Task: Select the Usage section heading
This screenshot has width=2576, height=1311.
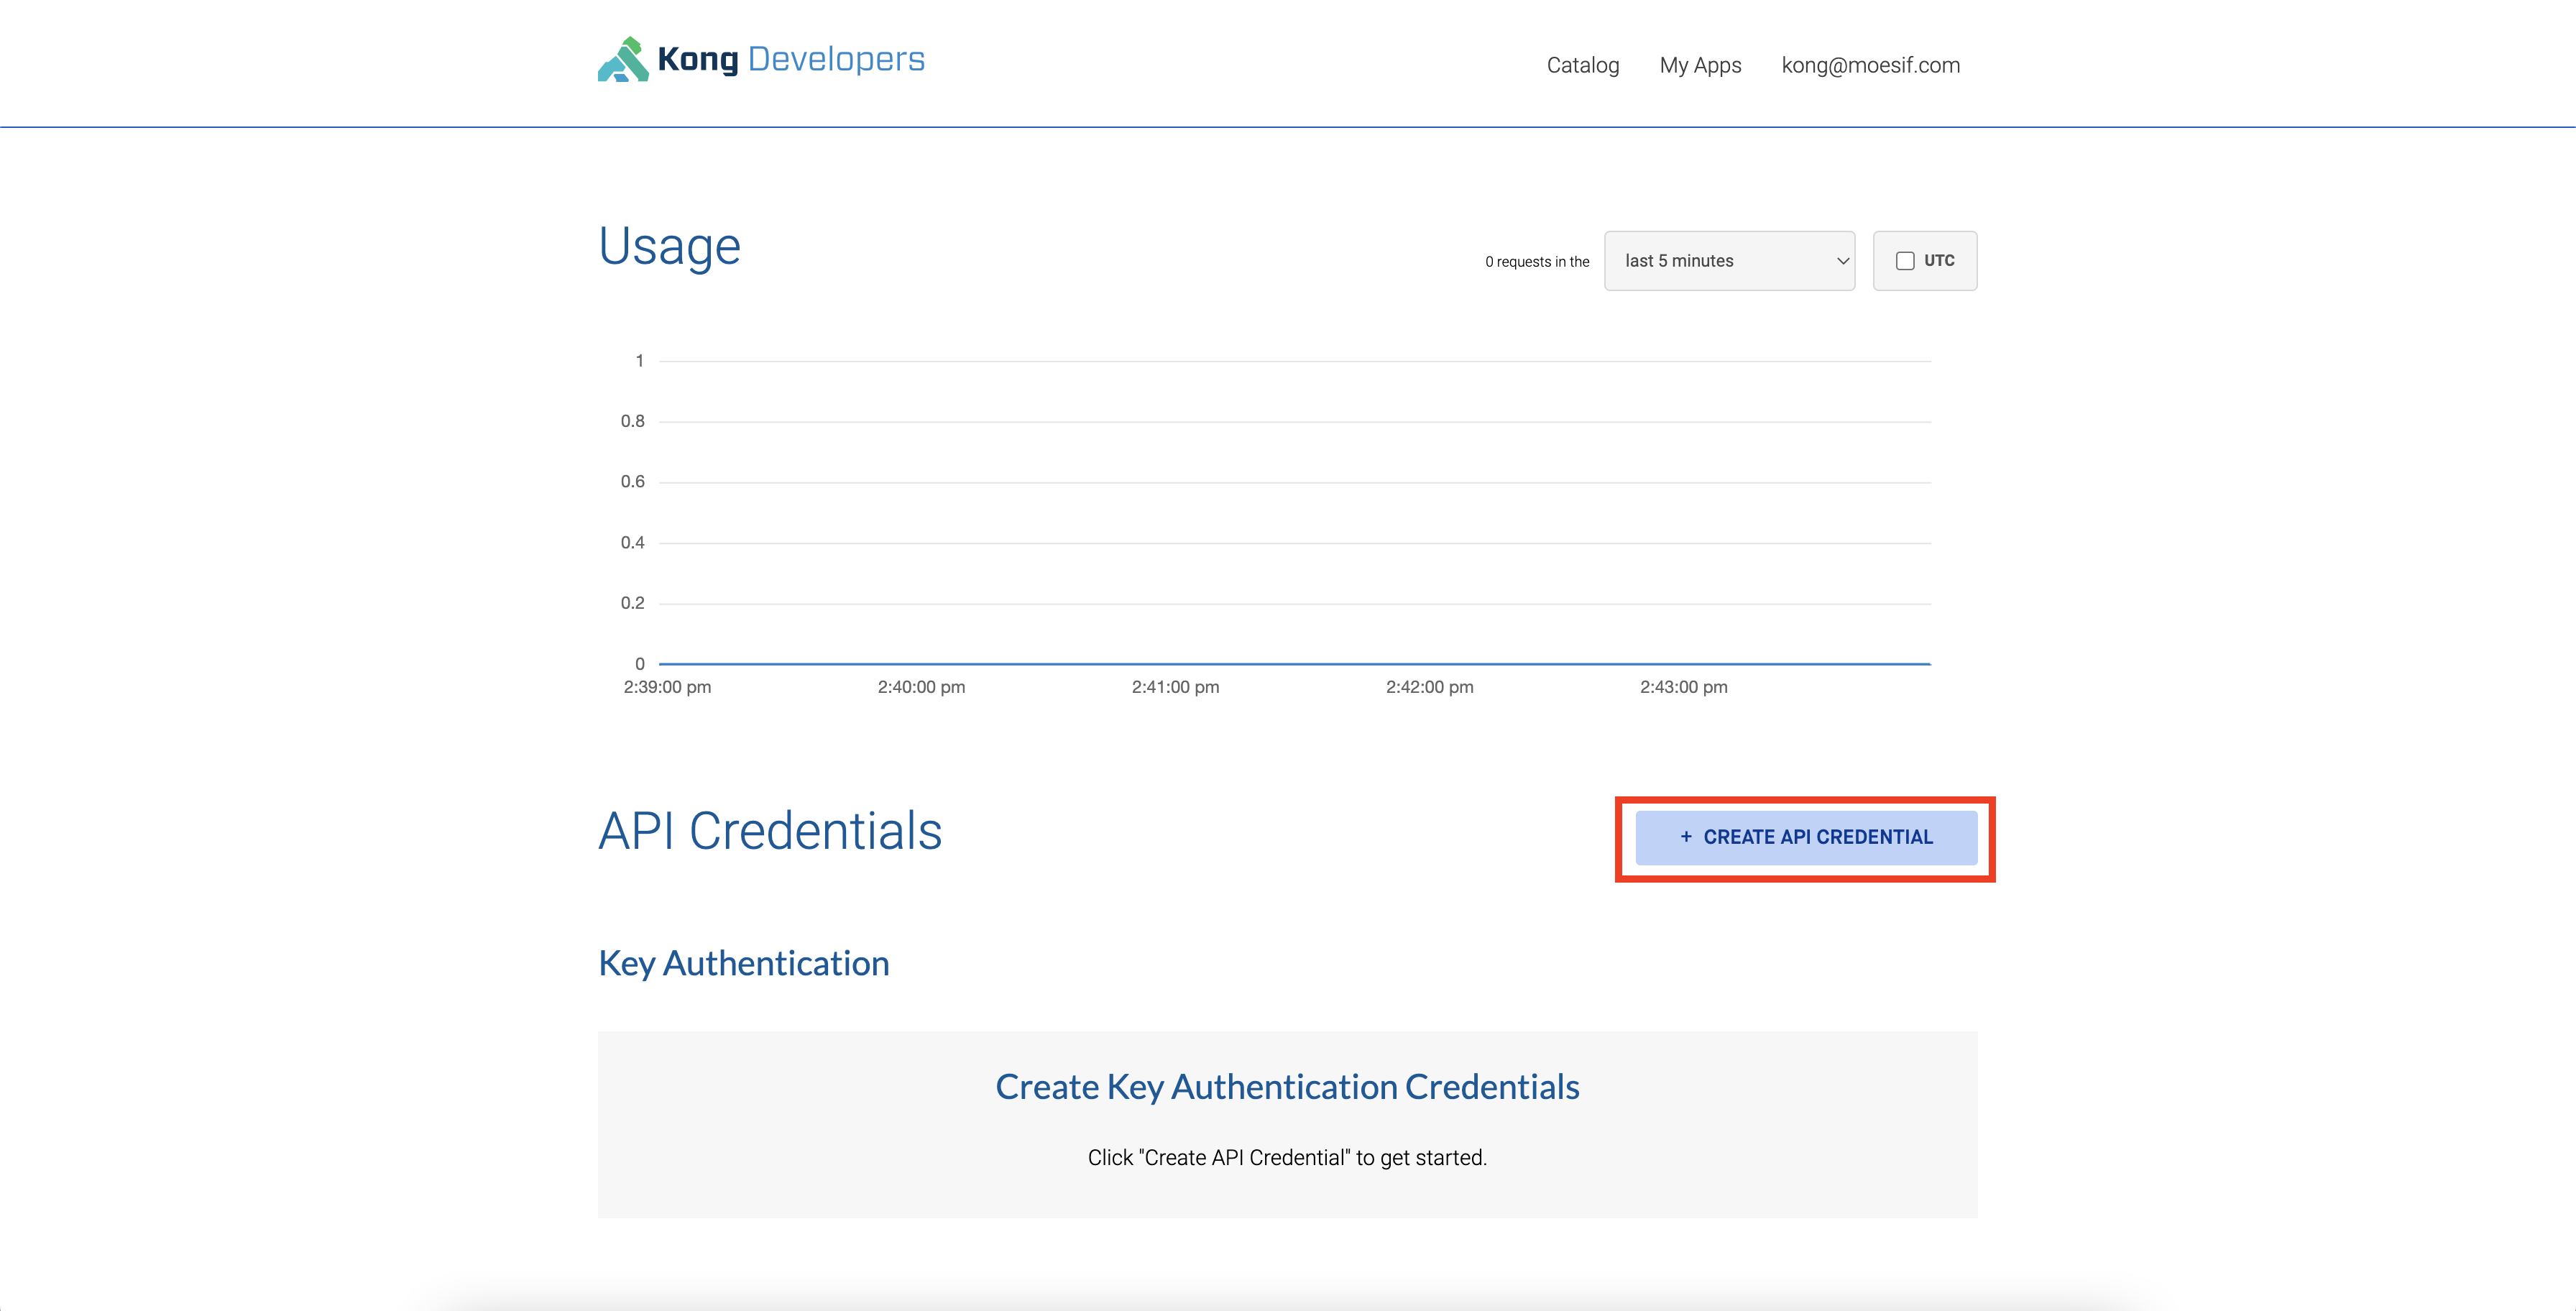Action: click(669, 246)
